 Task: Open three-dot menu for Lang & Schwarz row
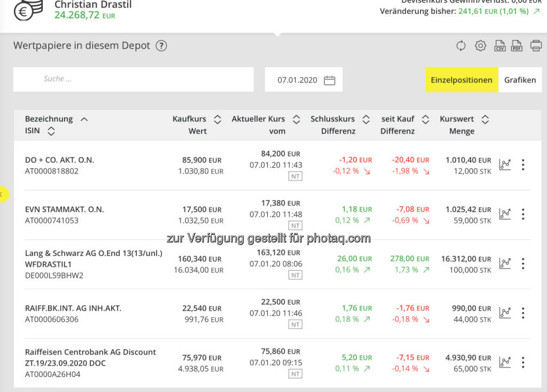point(523,264)
